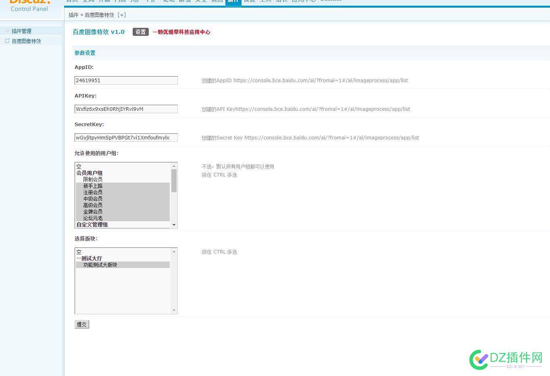Click user group list scroll up arrow
Image resolution: width=550 pixels, height=376 pixels.
coord(174,166)
